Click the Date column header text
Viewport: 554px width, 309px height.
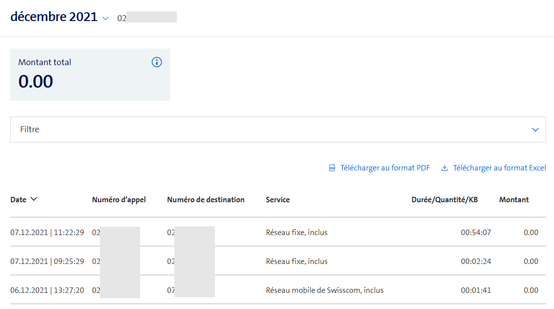point(19,200)
